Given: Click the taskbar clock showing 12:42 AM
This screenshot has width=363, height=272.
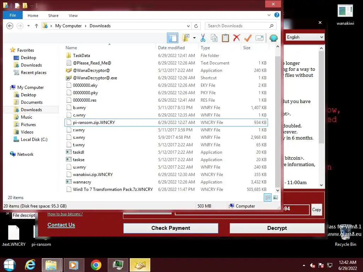Looking at the screenshot, I should coord(347,265).
